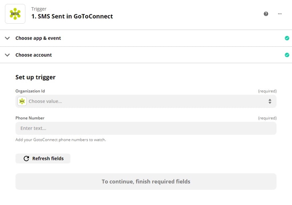Click the step title "1. SMS Sent in GoToConnect"

(x=72, y=16)
